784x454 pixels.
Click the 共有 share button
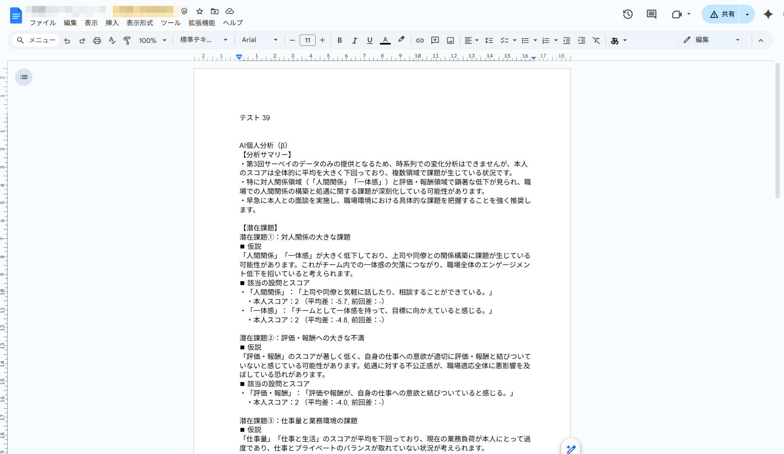(721, 14)
